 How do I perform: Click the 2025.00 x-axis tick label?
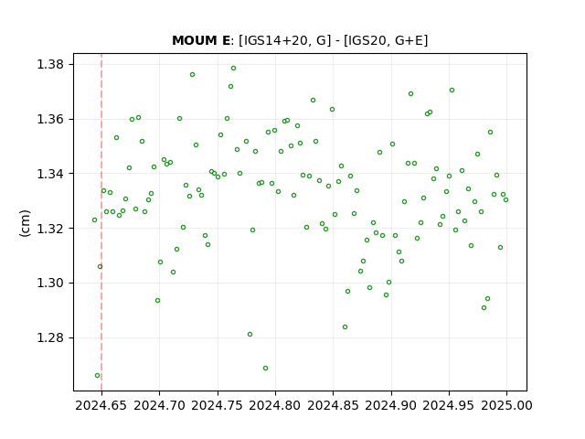(x=506, y=405)
